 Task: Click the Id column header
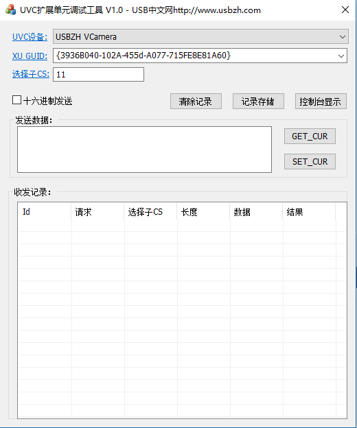point(45,211)
